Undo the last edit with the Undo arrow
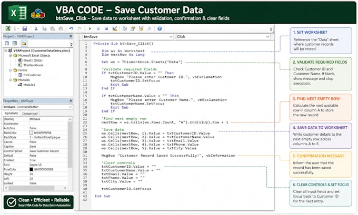358x215 pixels. [71, 28]
